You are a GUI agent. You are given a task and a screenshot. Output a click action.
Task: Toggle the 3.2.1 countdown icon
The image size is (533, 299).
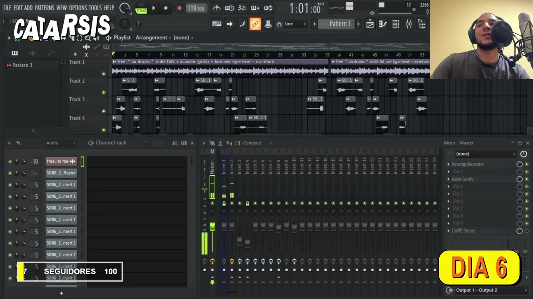point(242,8)
